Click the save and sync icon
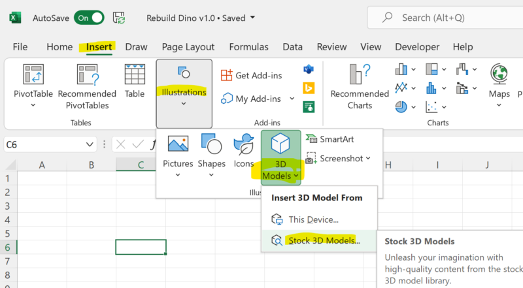523x288 pixels. (x=119, y=18)
